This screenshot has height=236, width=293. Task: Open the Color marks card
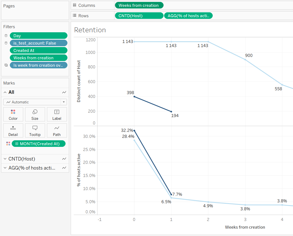tap(13, 114)
